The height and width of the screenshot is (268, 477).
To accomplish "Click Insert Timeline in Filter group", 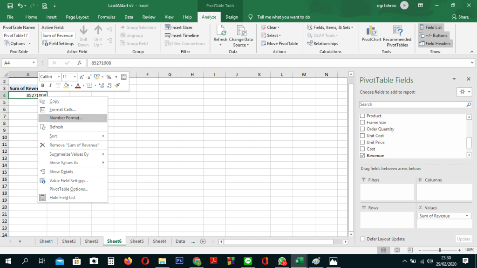I will point(182,35).
